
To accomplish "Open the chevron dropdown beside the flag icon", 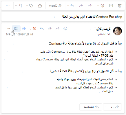I will (16, 6).
